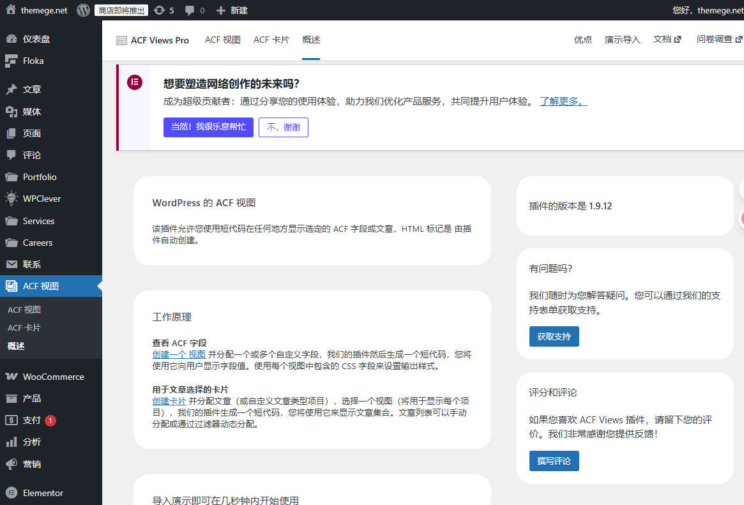Click the 商店即将推出 badge
Viewport: 744px width, 505px height.
point(121,10)
